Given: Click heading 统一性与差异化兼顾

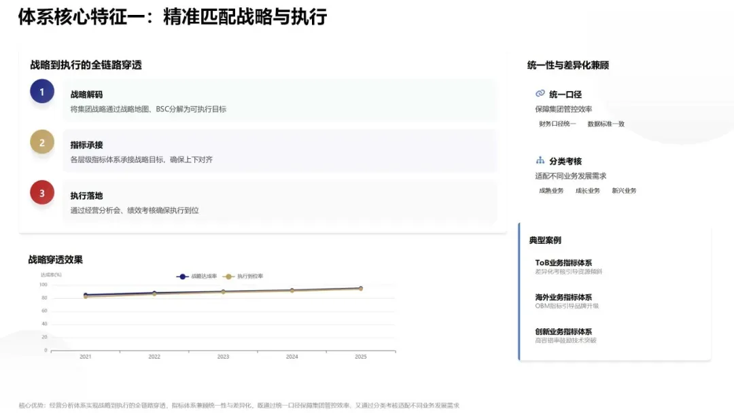Looking at the screenshot, I should [x=567, y=65].
